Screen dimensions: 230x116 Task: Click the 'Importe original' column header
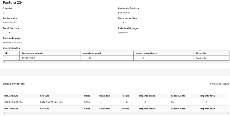click(x=92, y=53)
